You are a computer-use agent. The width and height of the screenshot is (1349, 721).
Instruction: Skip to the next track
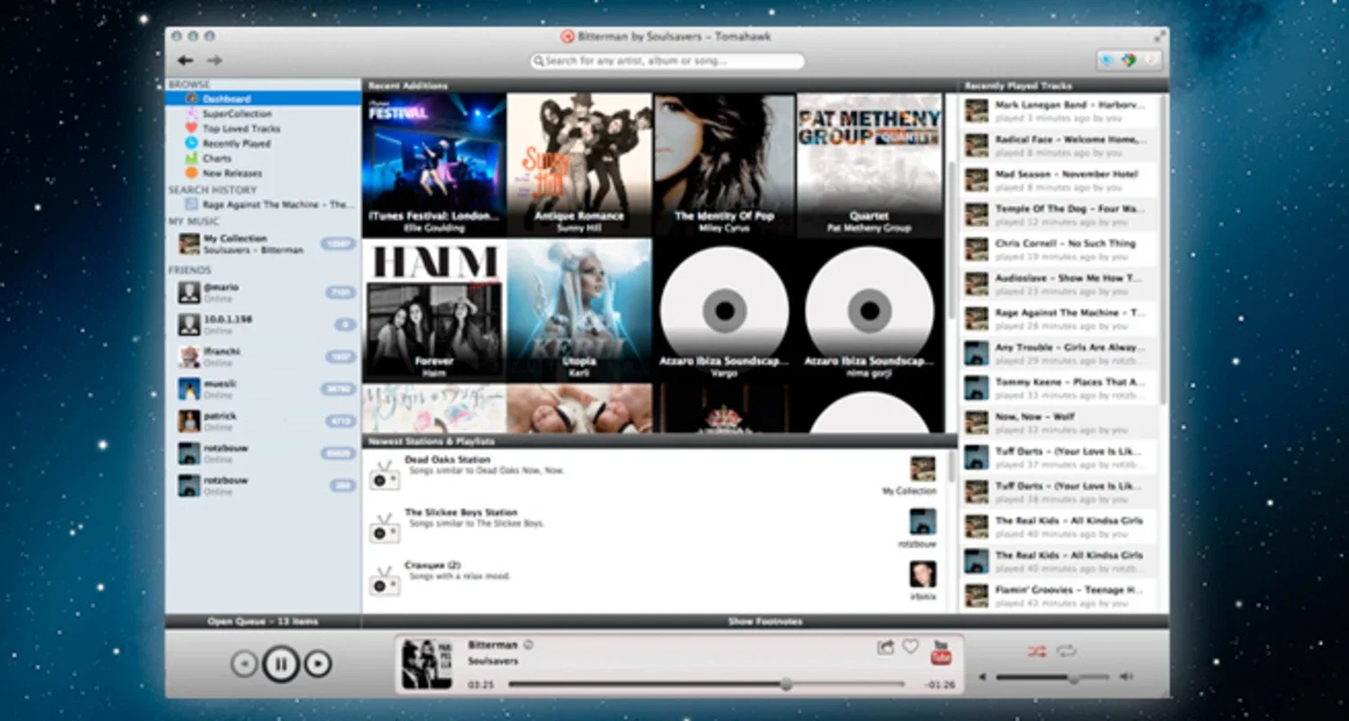pos(317,664)
